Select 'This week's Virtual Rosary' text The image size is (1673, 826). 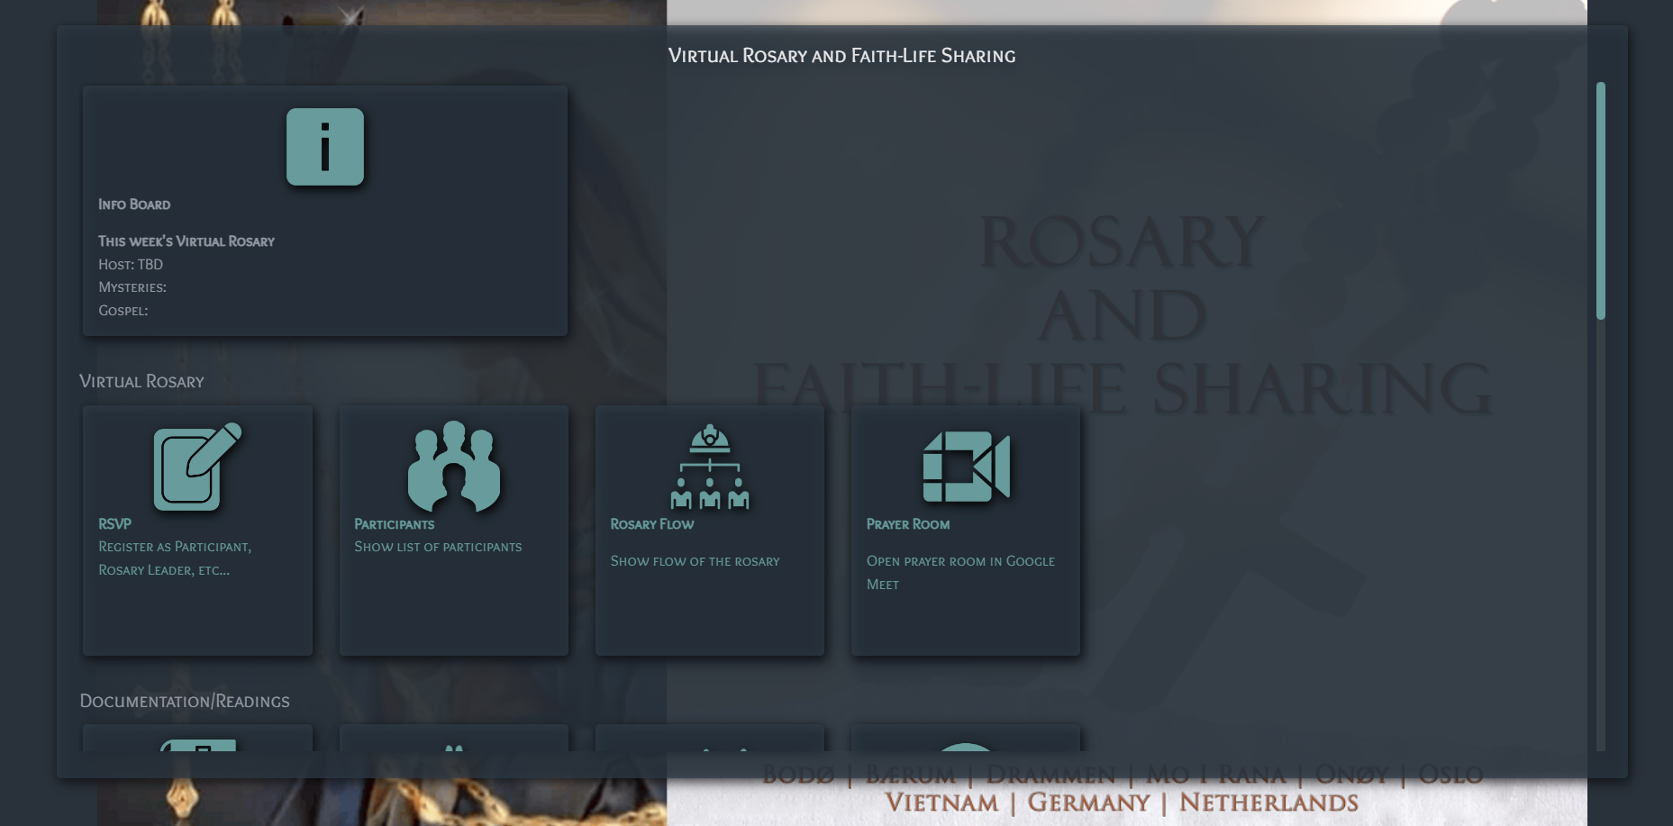point(186,241)
